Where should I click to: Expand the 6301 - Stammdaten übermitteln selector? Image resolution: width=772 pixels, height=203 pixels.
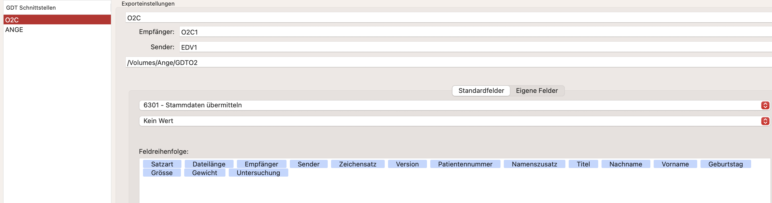454,105
